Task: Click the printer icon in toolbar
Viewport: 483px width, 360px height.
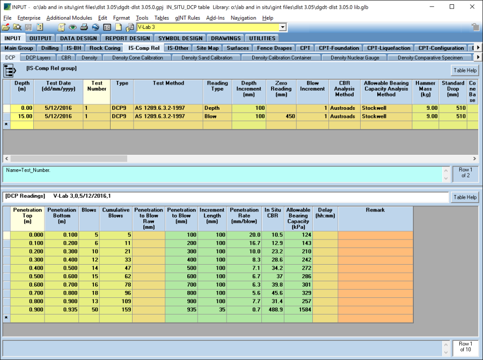Action: click(x=84, y=27)
